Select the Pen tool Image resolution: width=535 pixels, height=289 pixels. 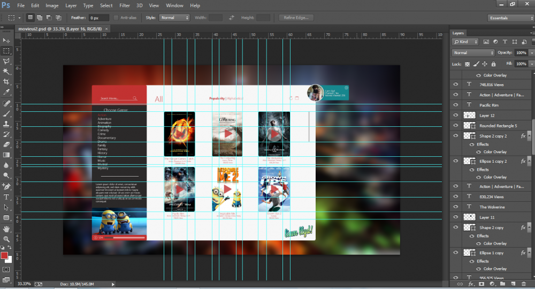click(x=6, y=187)
